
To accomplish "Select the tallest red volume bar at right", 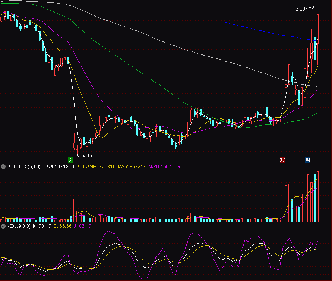I will click(x=317, y=197).
